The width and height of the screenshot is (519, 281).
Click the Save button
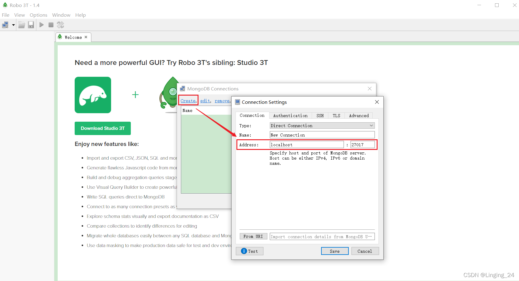tap(335, 251)
